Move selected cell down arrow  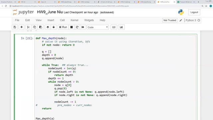pos(54,27)
